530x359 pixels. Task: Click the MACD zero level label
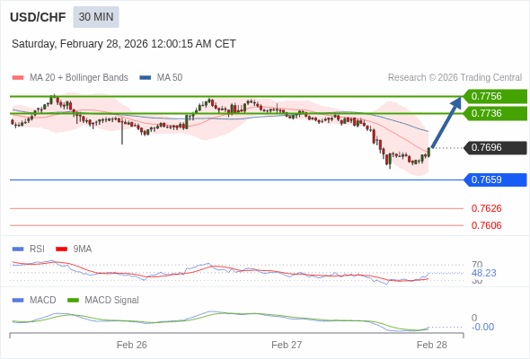(x=474, y=318)
